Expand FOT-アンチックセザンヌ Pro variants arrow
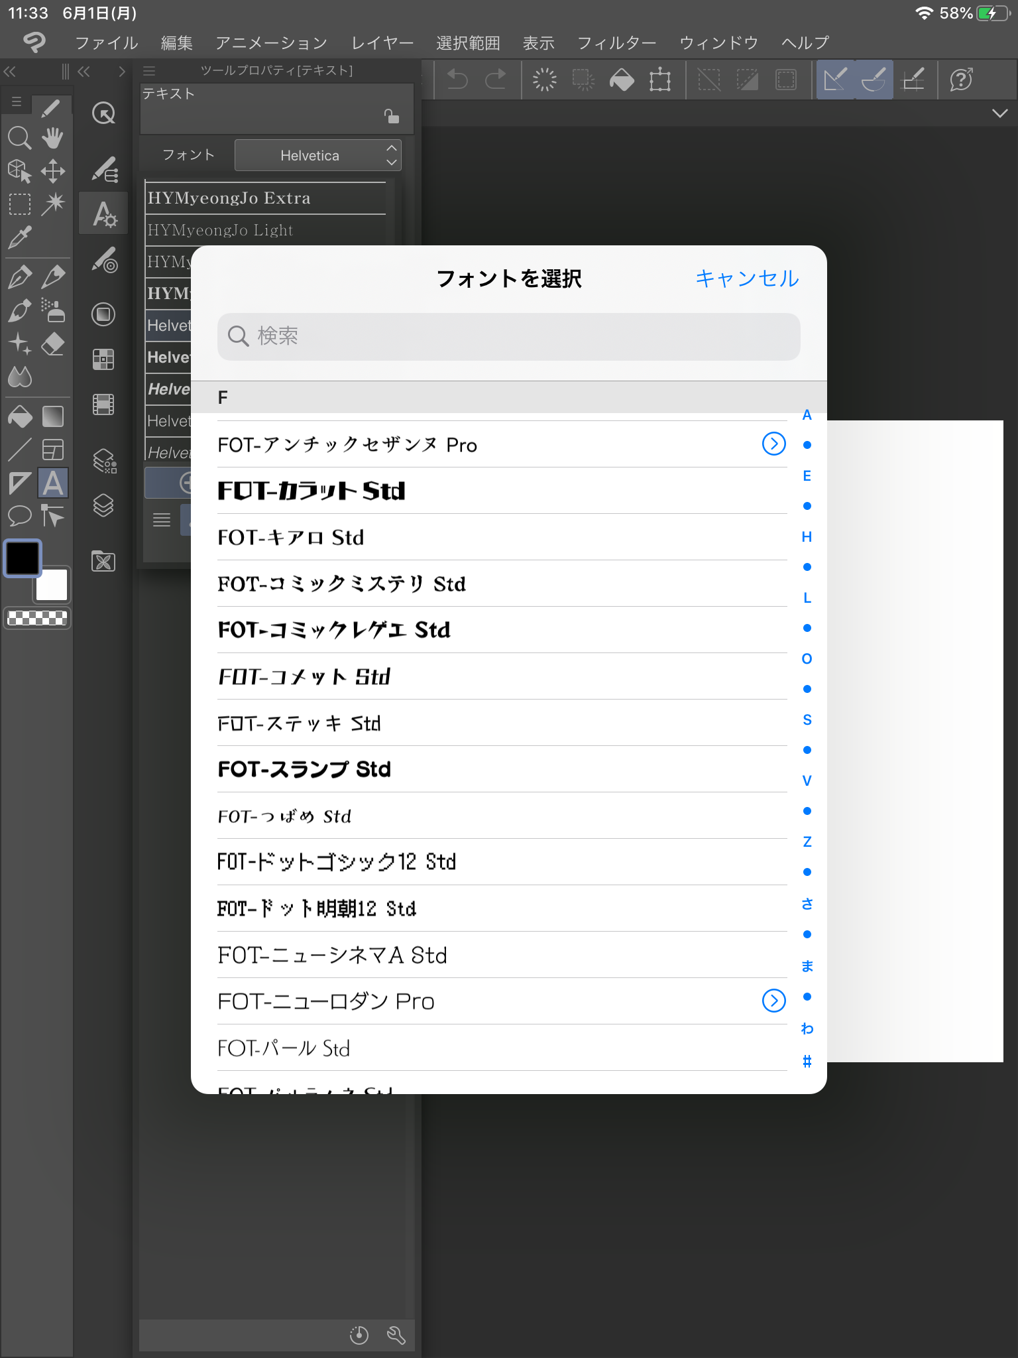This screenshot has width=1018, height=1358. coord(773,444)
